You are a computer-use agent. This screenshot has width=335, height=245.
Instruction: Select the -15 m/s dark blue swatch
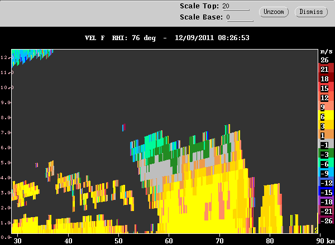[326, 191]
